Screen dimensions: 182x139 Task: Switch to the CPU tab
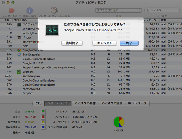click(x=39, y=103)
